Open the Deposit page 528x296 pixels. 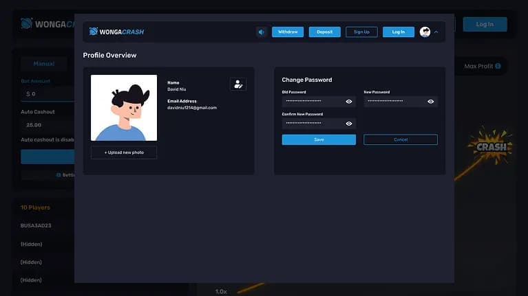point(324,32)
